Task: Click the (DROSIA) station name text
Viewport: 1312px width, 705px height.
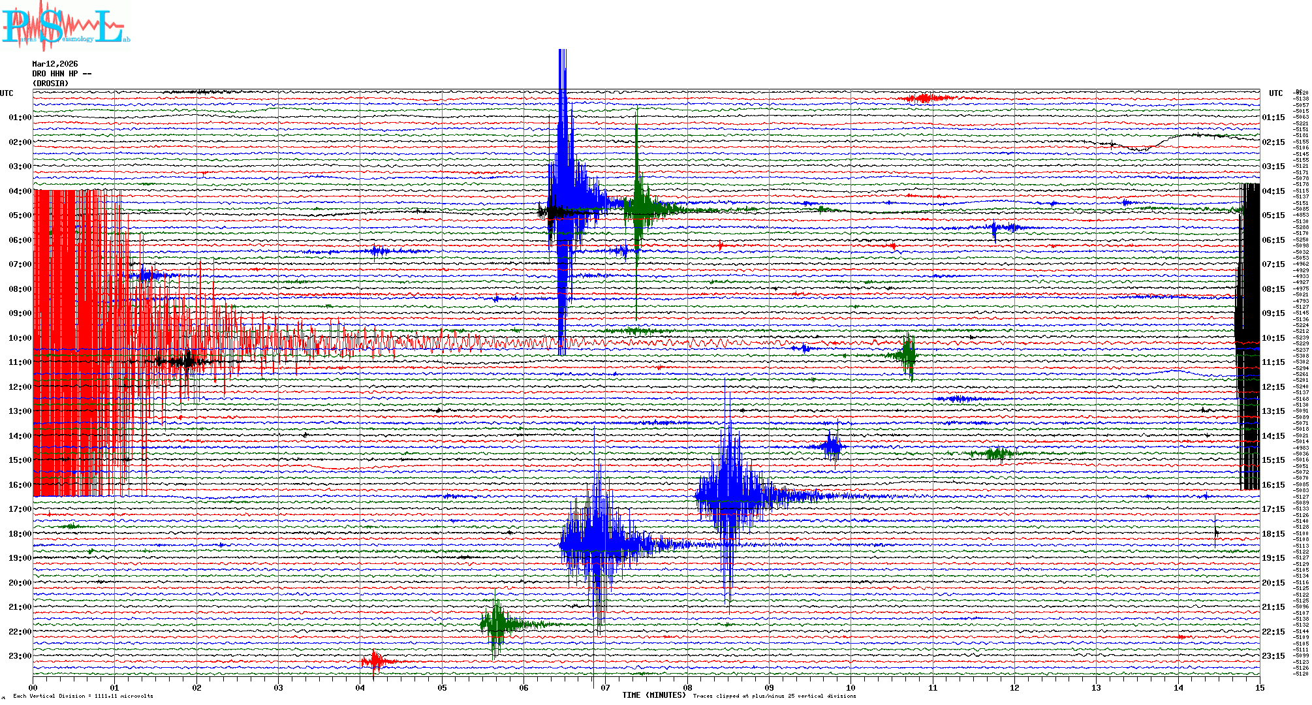Action: (50, 84)
